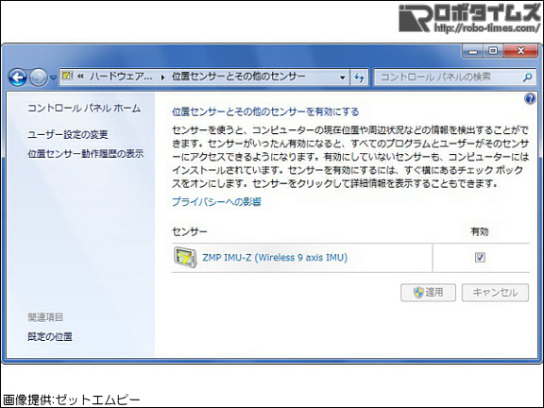The height and width of the screenshot is (408, 544).
Task: Click the ZMP IMU-Z sensor device icon
Action: coord(185,257)
